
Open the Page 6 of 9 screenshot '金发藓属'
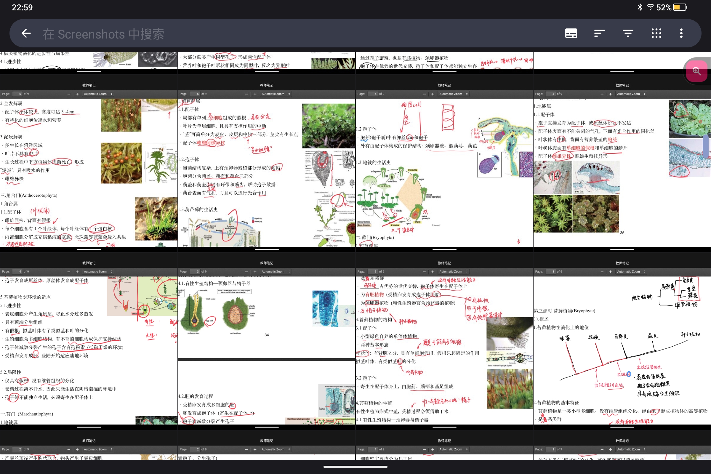pos(89,164)
